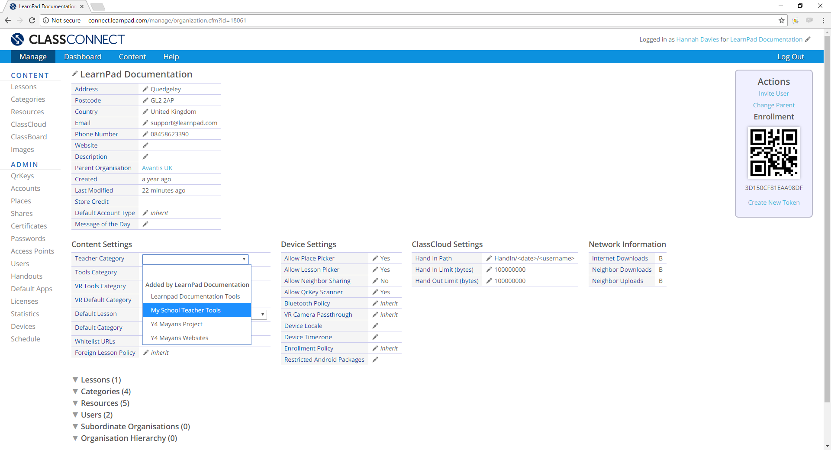
Task: Click the Restricted Android Packages pencil icon
Action: tap(375, 360)
